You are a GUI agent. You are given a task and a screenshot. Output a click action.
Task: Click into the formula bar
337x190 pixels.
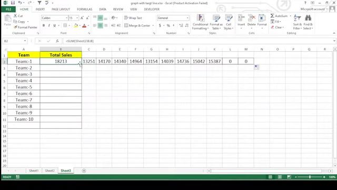pos(198,41)
